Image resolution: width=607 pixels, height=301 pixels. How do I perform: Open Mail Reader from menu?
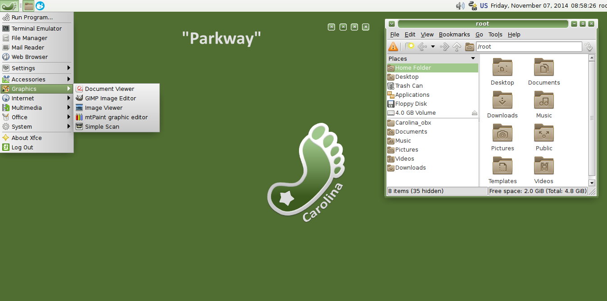point(36,47)
